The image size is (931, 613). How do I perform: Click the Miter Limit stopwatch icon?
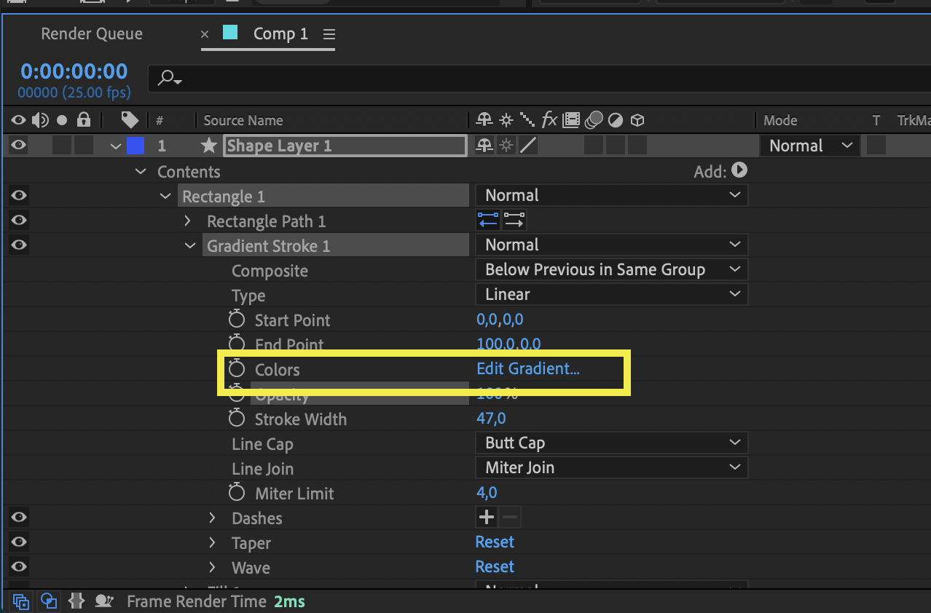[x=237, y=493]
